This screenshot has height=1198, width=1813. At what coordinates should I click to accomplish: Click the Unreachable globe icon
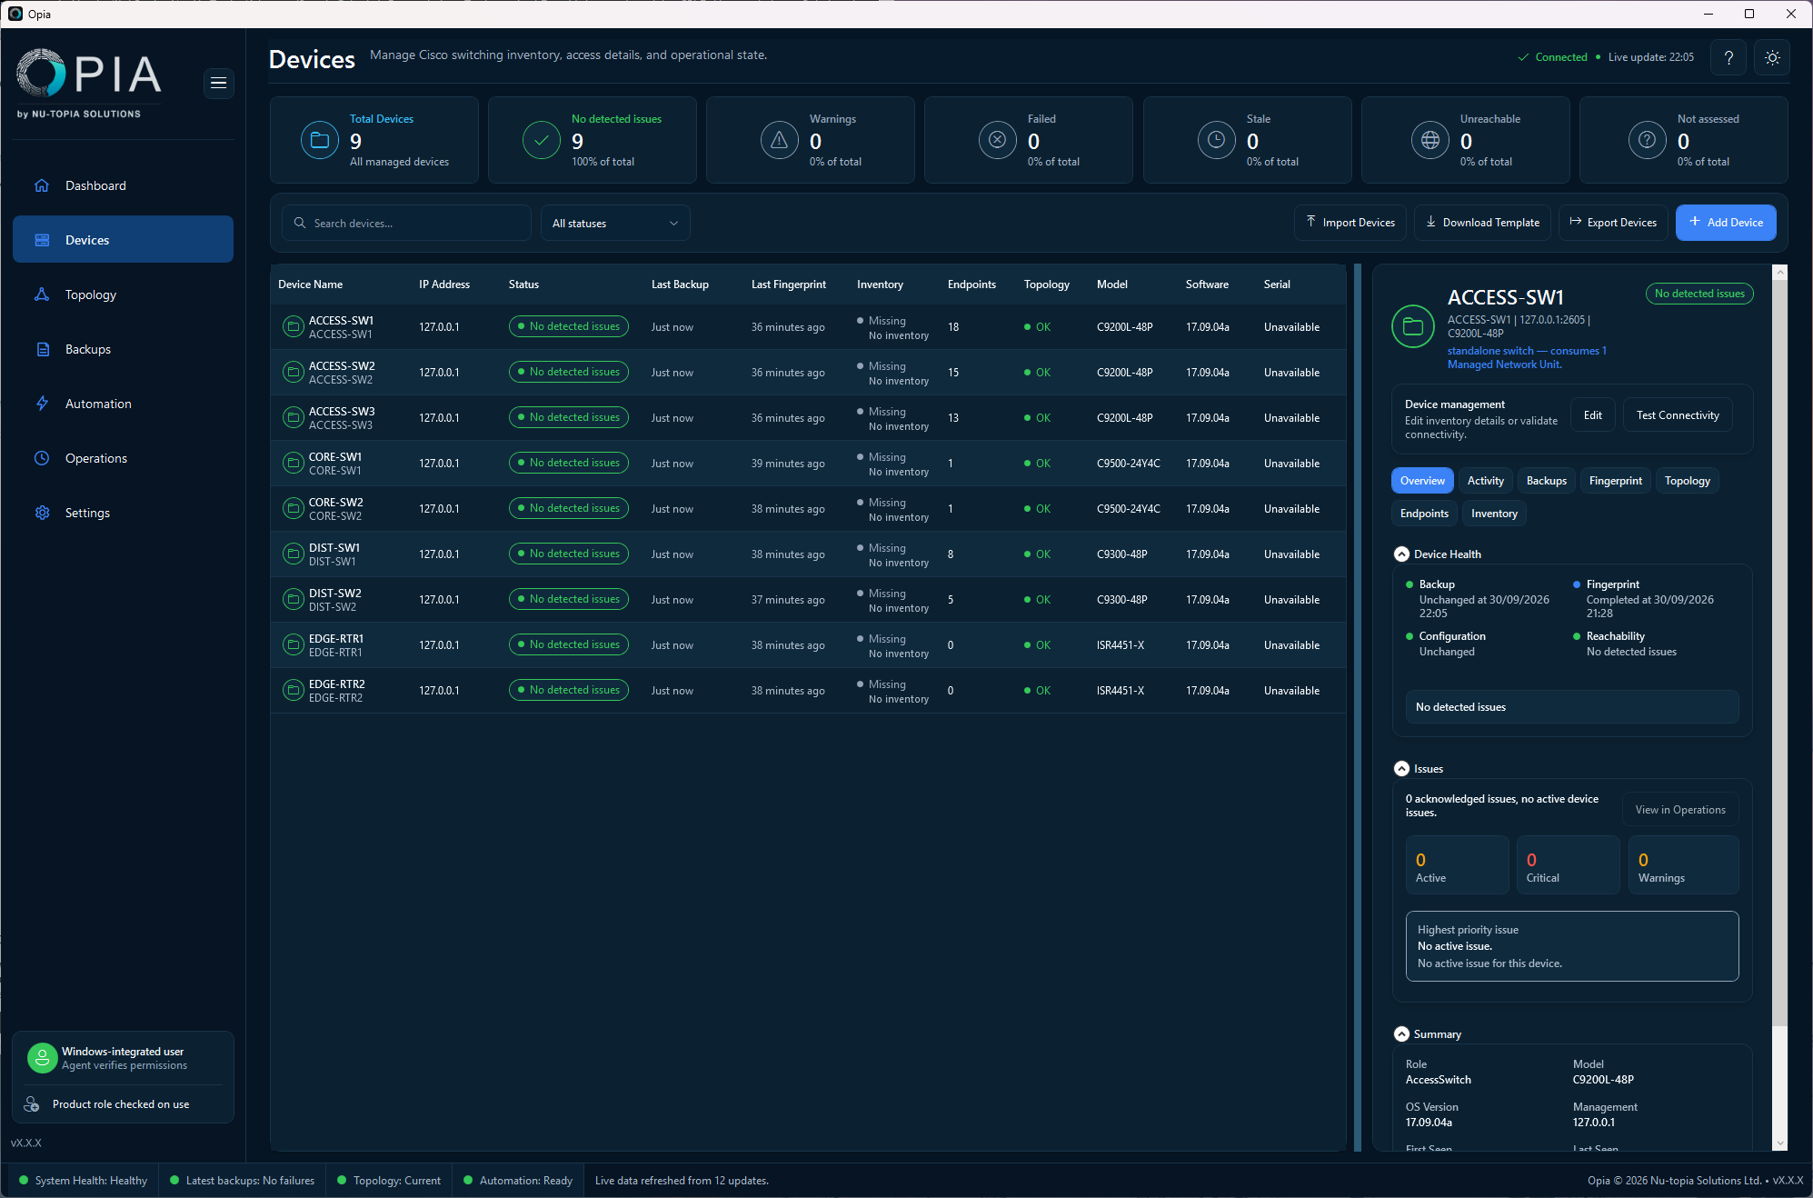click(x=1429, y=140)
